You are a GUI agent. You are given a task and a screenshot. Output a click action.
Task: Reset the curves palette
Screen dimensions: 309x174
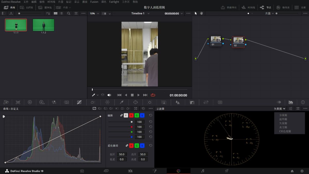143,109
